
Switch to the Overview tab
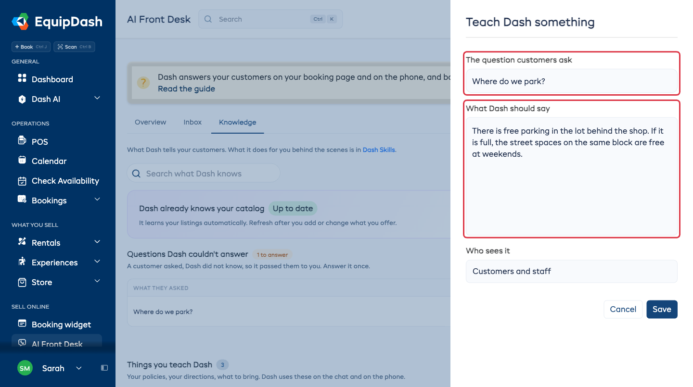tap(150, 122)
